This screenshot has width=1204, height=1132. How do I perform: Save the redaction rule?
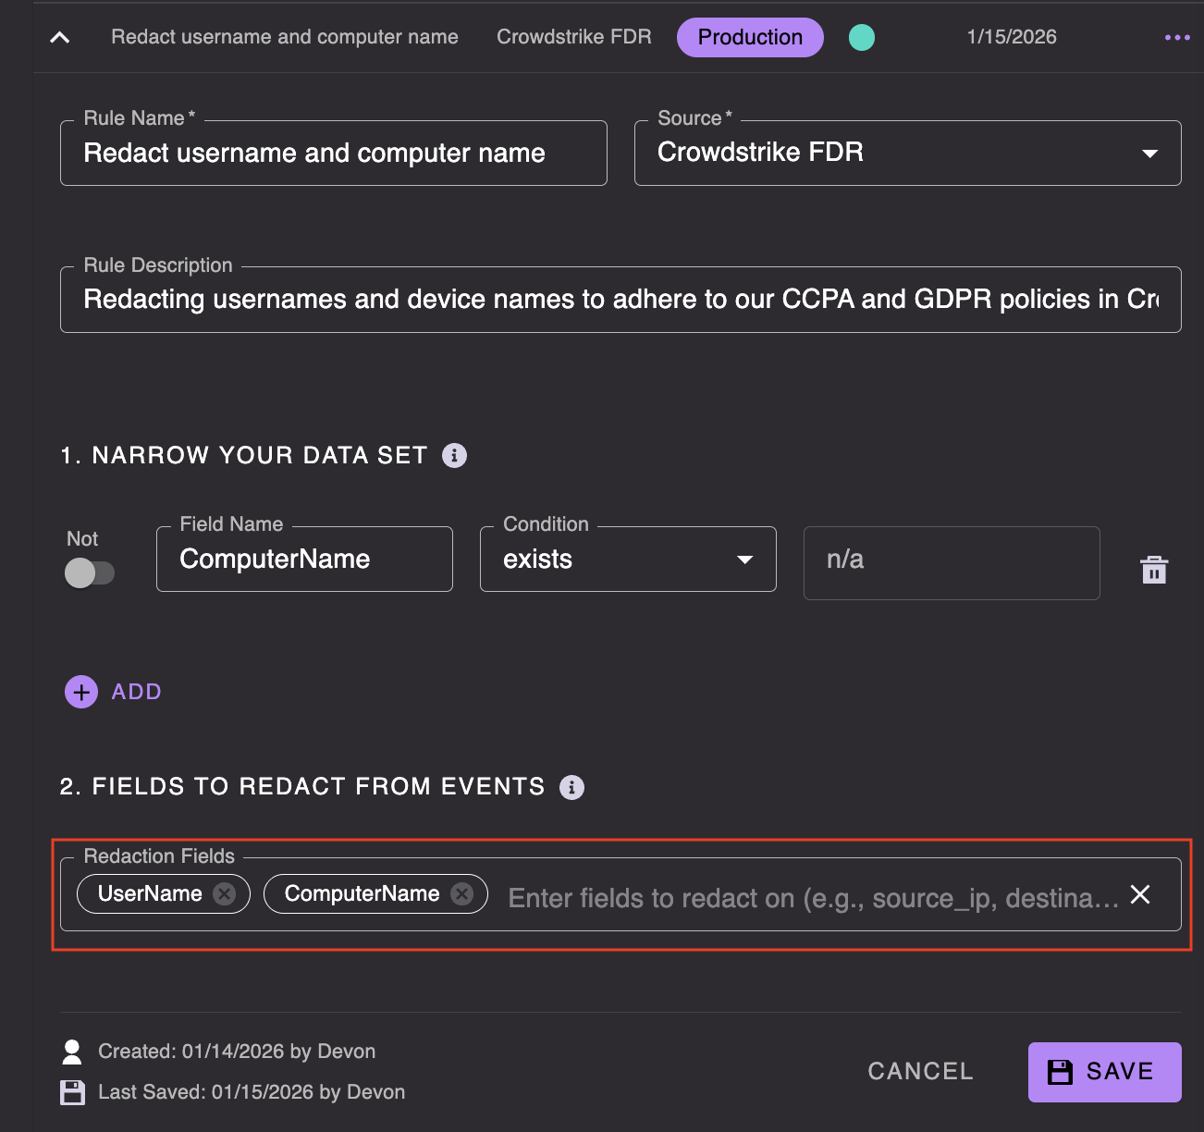tap(1103, 1072)
